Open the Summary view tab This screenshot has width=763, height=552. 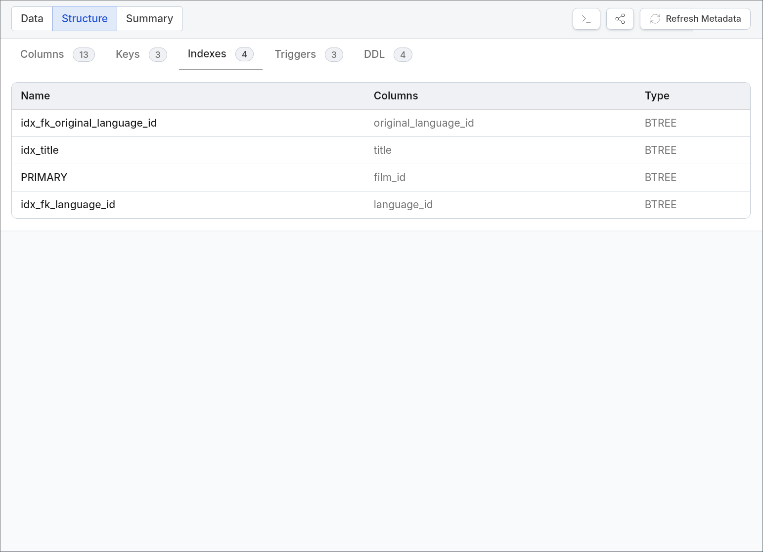click(149, 19)
